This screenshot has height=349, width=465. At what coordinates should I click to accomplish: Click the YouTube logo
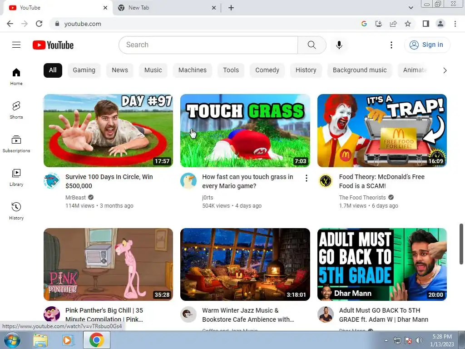(53, 45)
